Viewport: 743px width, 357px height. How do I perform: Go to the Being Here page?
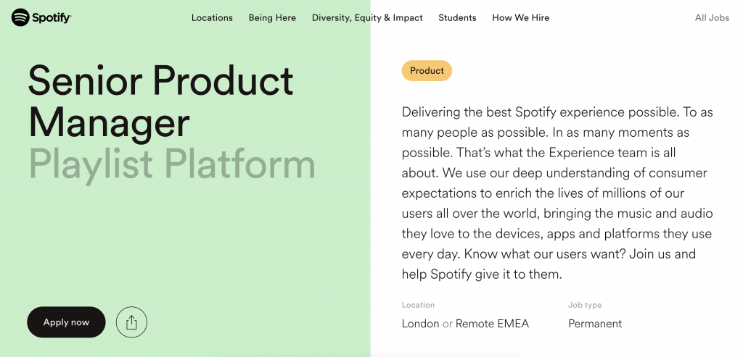pyautogui.click(x=272, y=17)
